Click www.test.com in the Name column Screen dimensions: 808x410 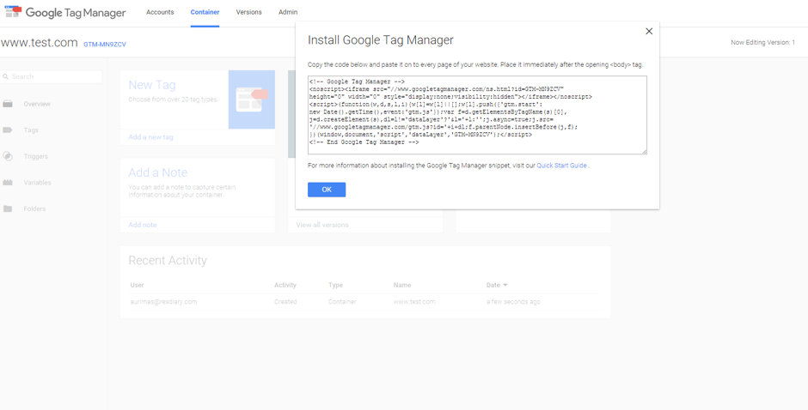click(414, 301)
